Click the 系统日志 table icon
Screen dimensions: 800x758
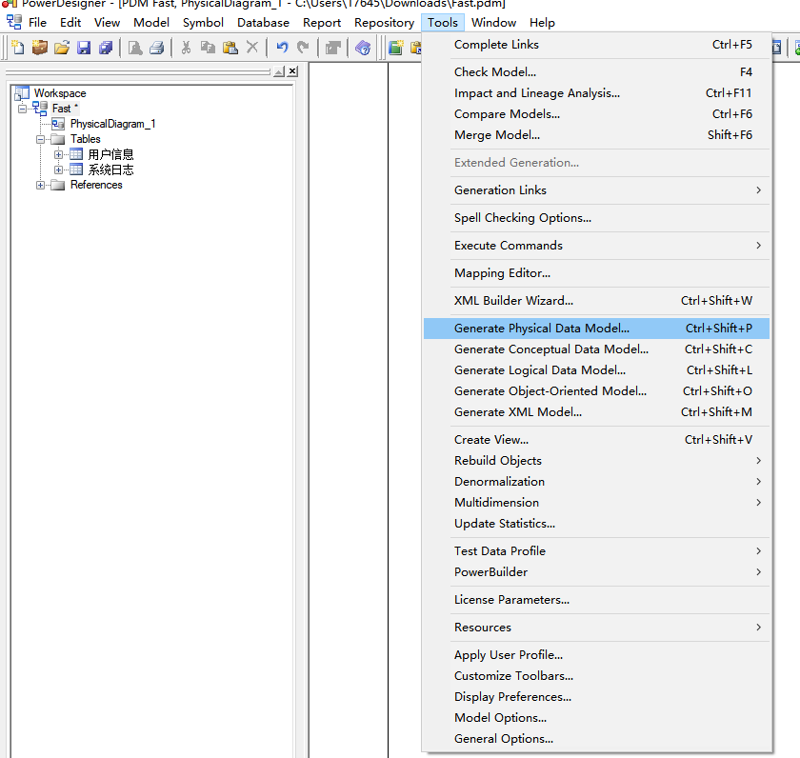(76, 170)
